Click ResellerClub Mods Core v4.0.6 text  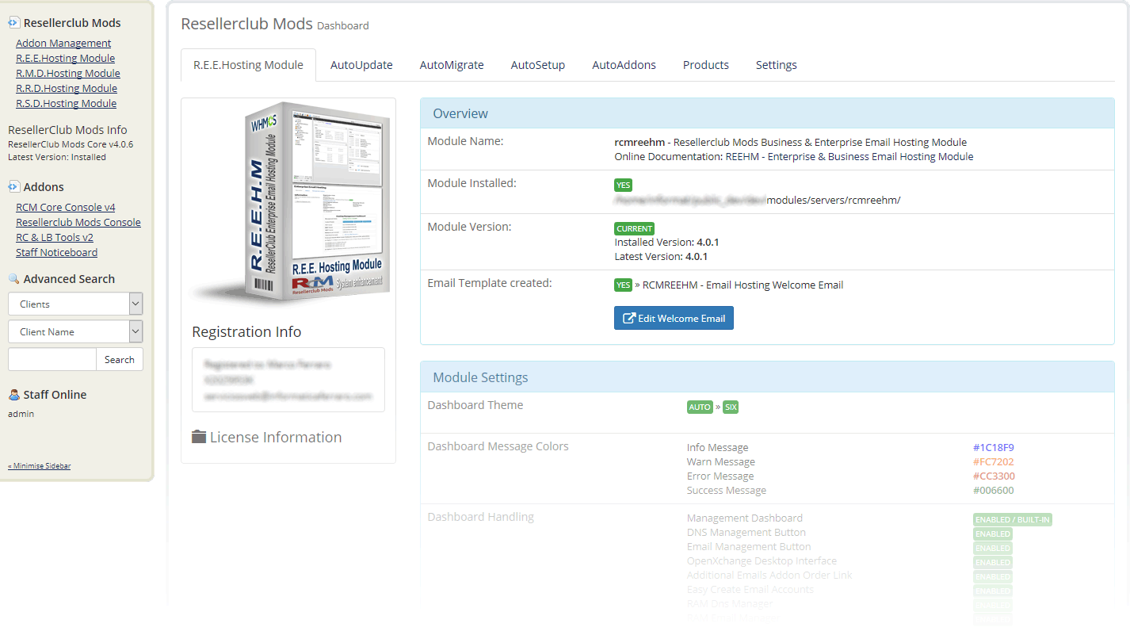[x=71, y=144]
